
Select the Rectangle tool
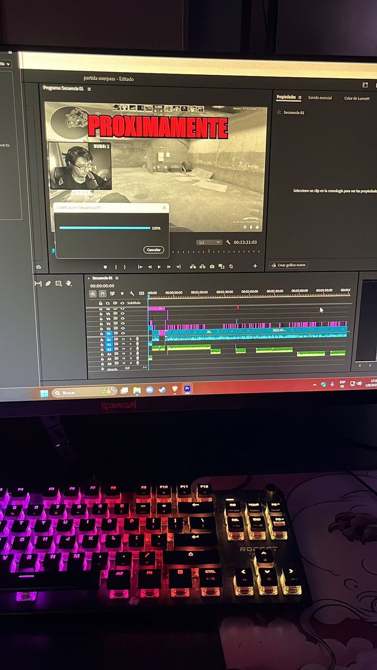(x=58, y=284)
